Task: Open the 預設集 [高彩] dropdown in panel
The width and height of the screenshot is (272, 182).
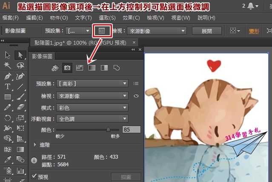Action: pyautogui.click(x=92, y=84)
